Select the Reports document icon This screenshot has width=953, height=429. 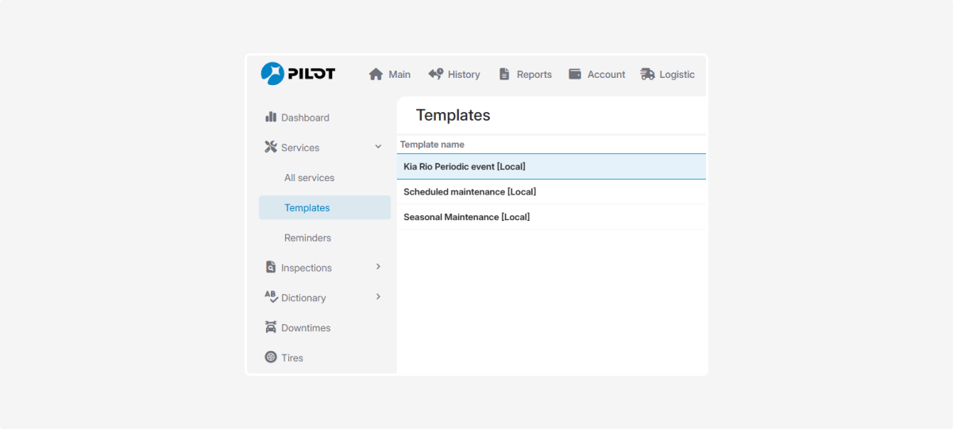pyautogui.click(x=504, y=74)
